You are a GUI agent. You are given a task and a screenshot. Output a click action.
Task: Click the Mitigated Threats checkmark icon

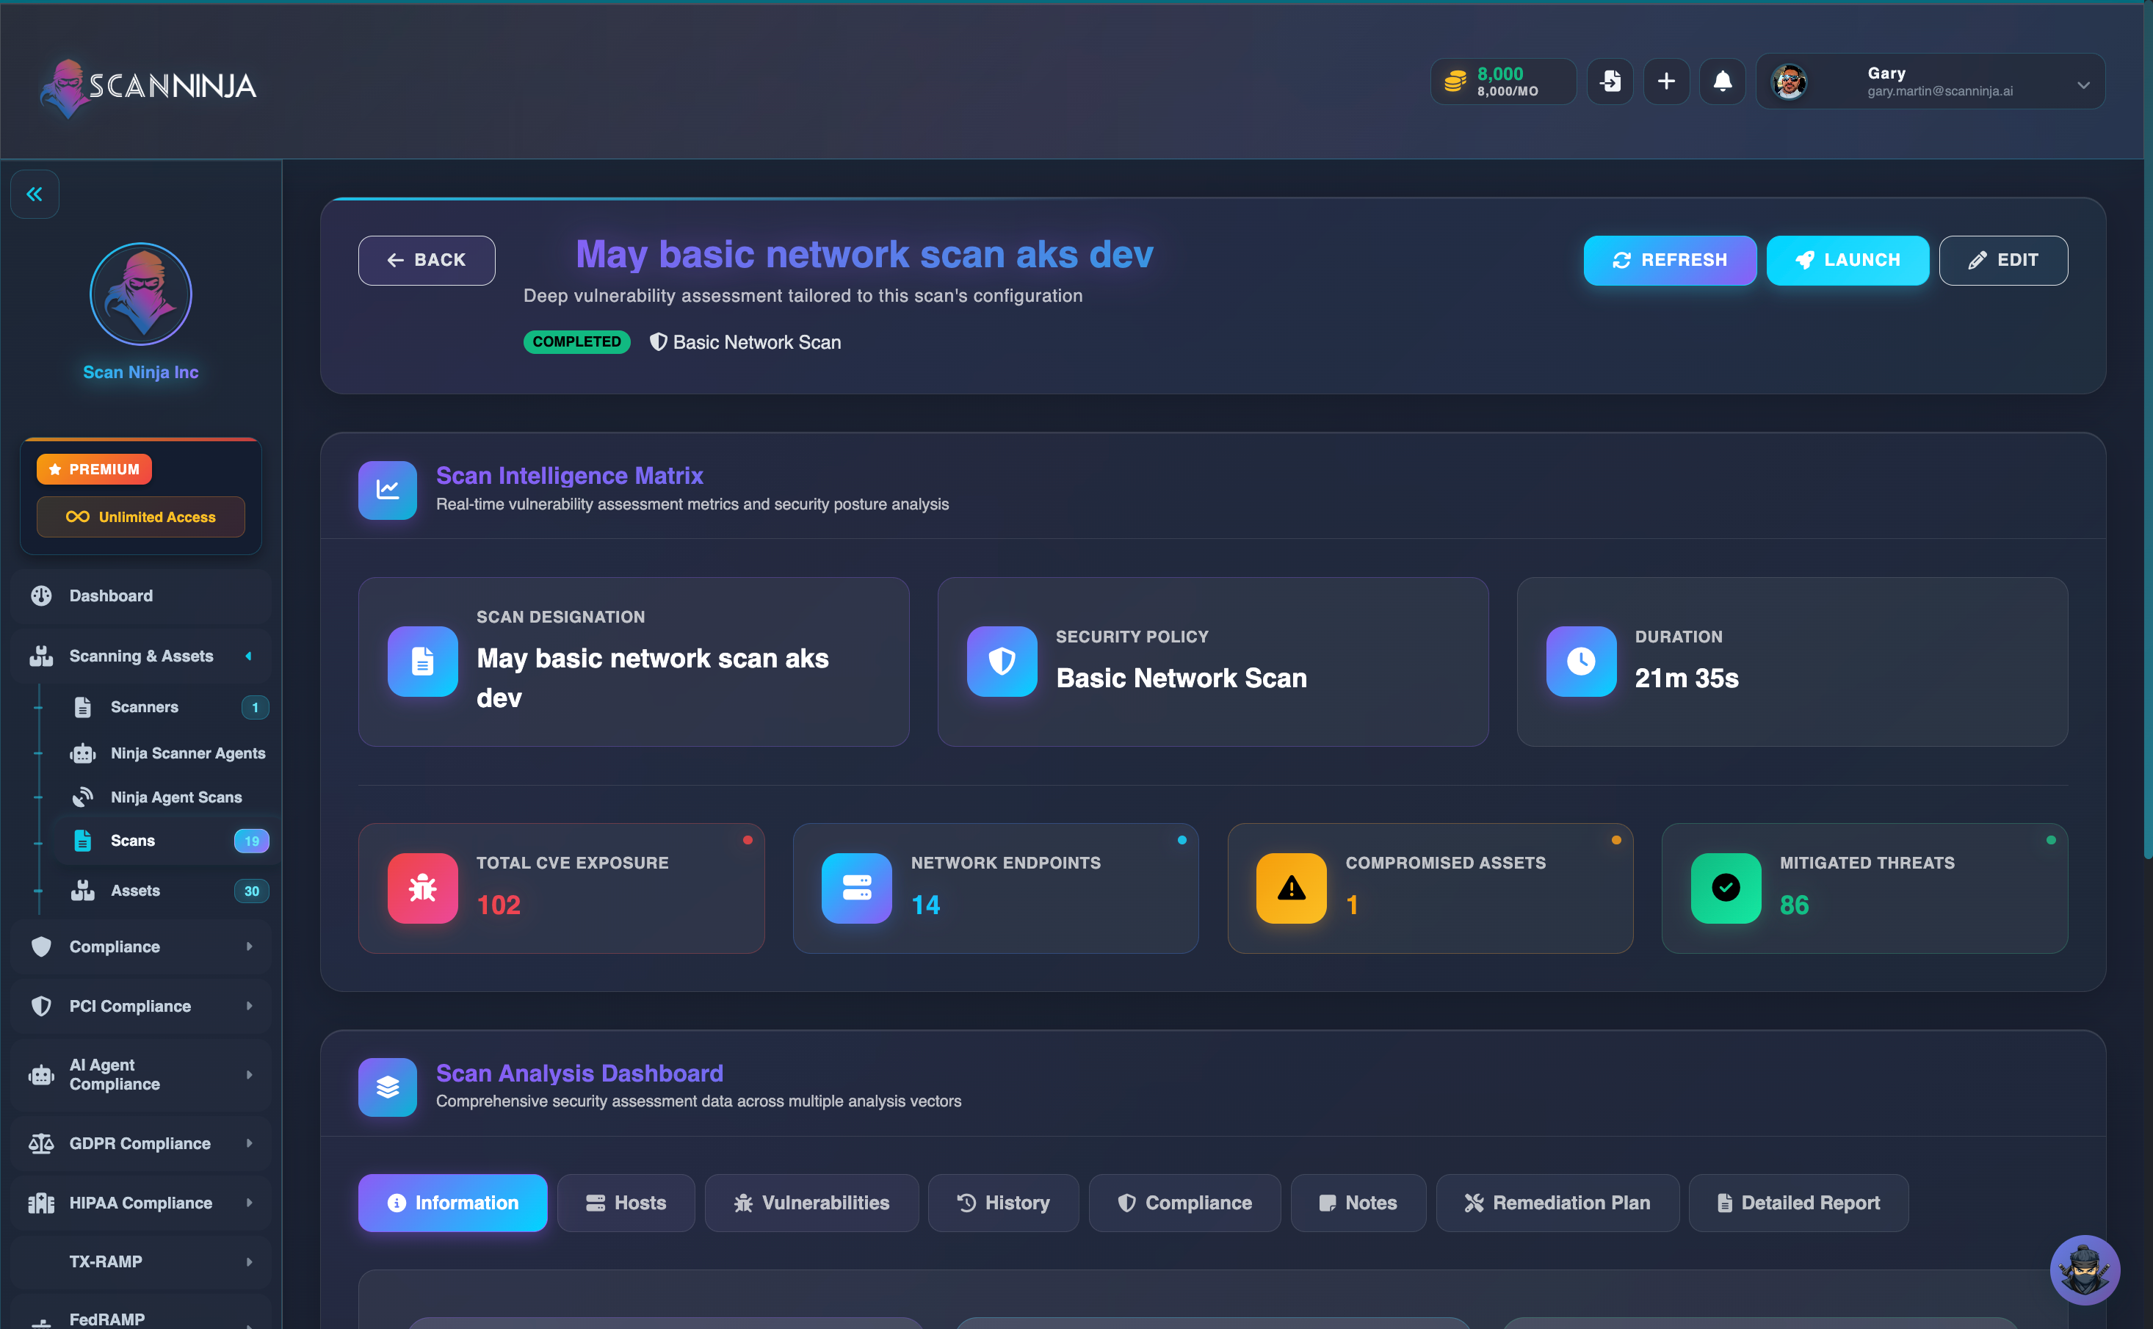tap(1726, 888)
